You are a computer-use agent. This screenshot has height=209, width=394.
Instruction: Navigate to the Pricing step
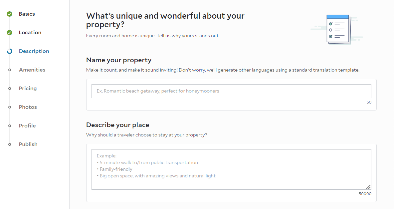28,89
